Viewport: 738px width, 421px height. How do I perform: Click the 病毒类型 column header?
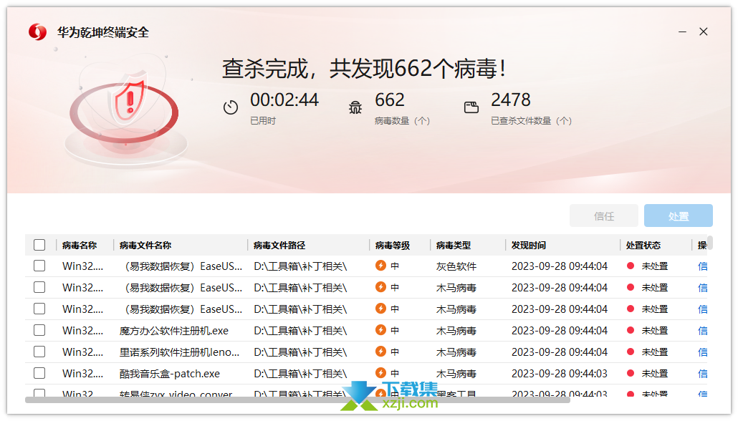454,245
